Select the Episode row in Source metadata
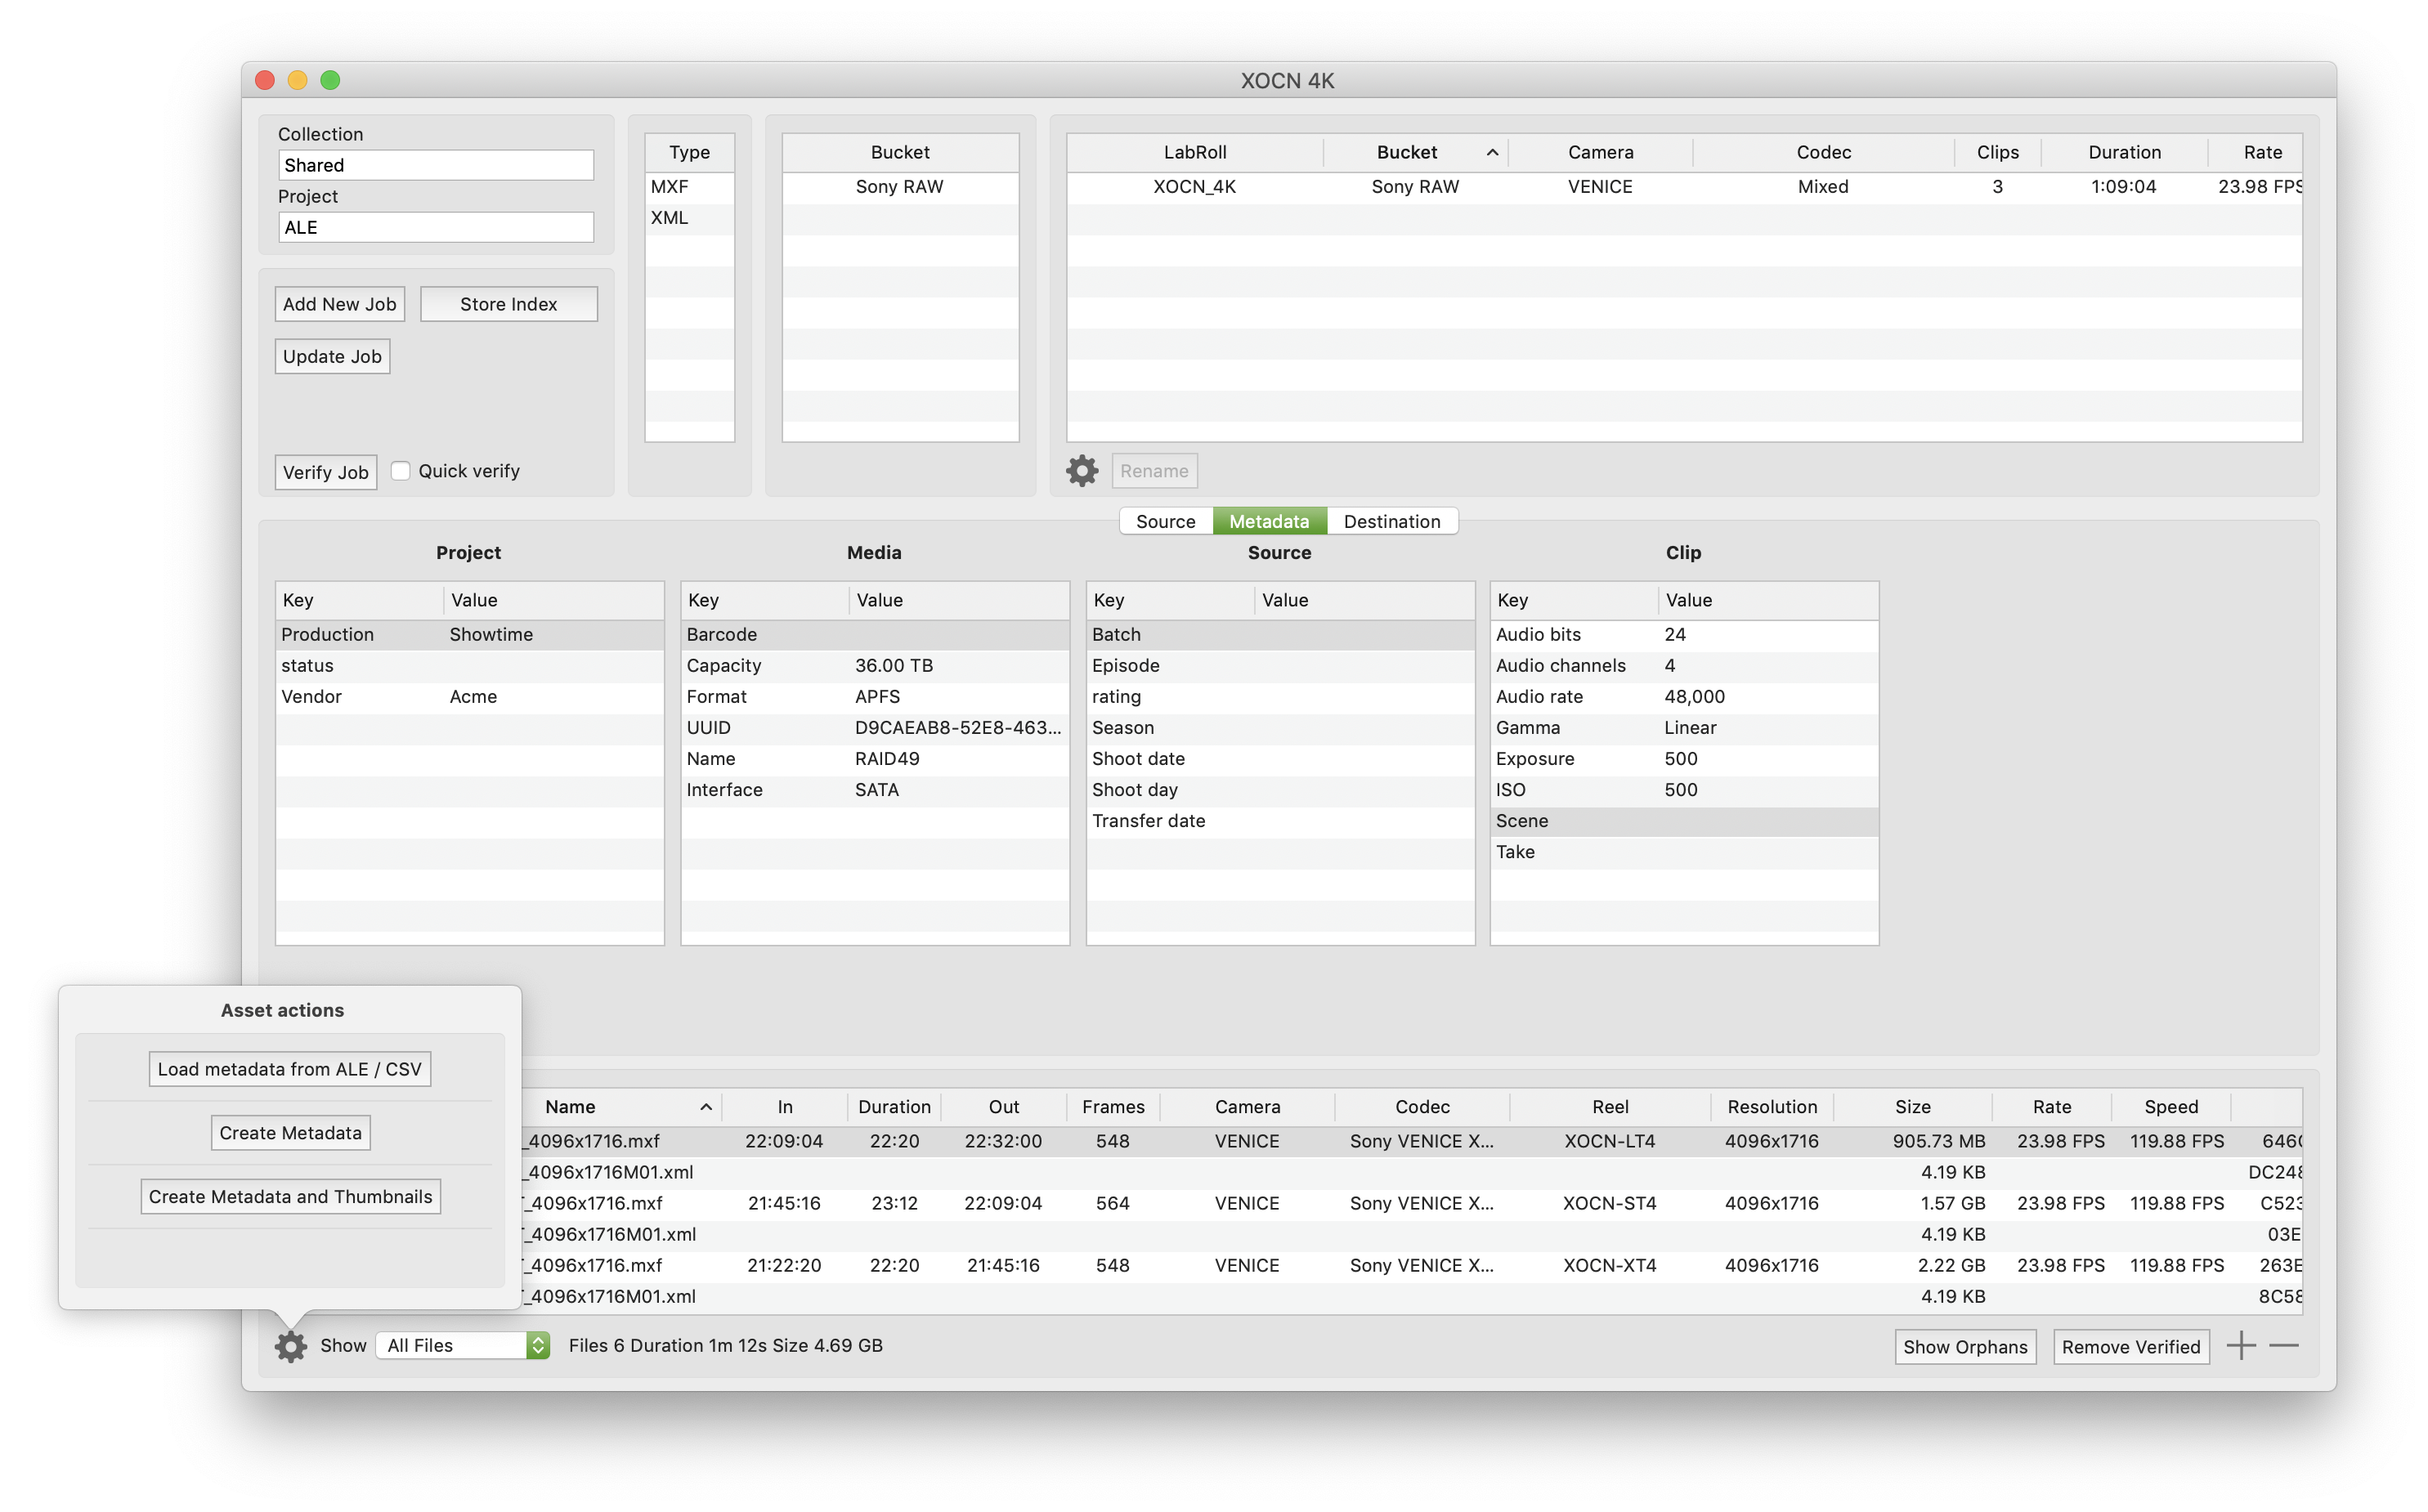This screenshot has height=1512, width=2428. pos(1280,666)
